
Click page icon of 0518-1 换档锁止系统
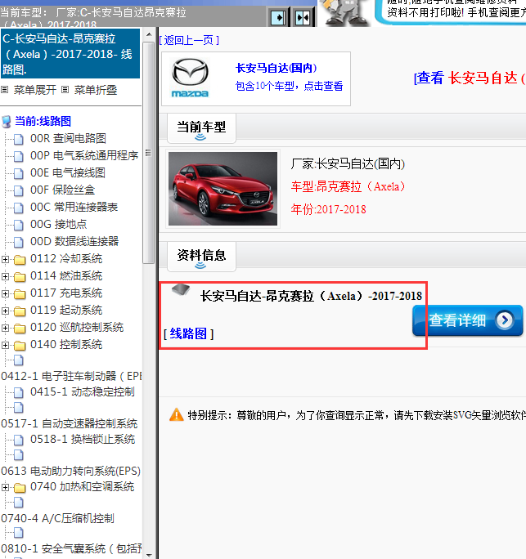tap(19, 440)
